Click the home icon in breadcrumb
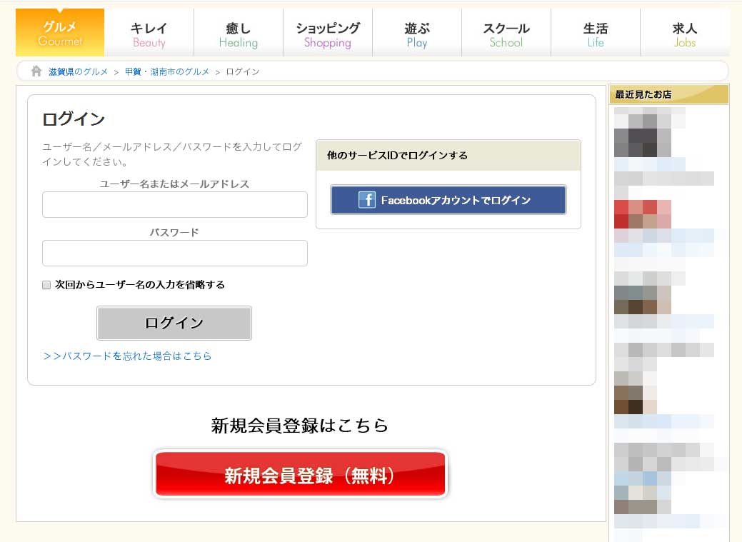 (36, 71)
